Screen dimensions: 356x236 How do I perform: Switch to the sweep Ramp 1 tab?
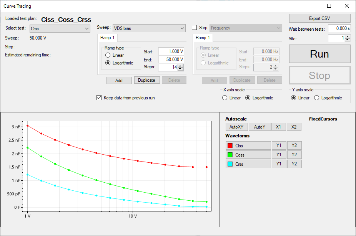108,38
